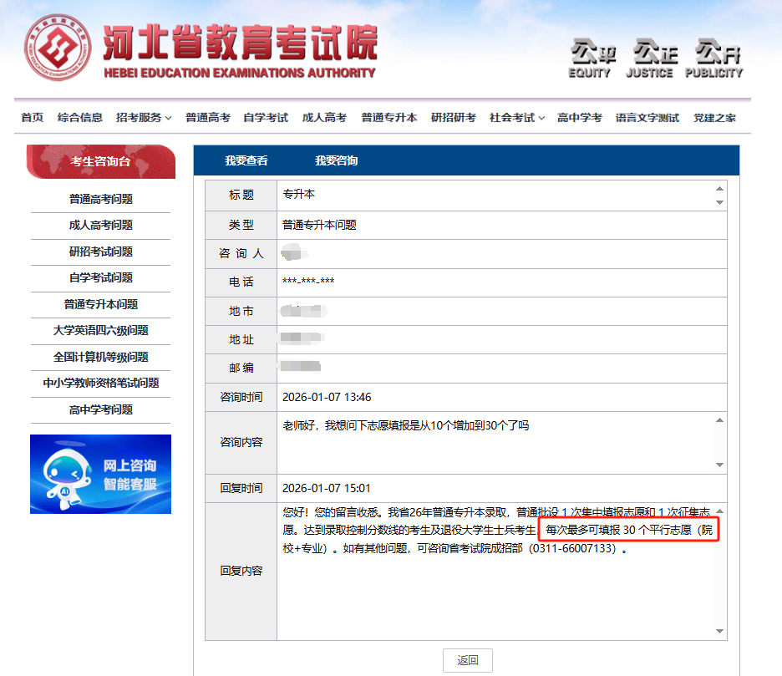Open the 大学英语四六级问题 sidebar link

[x=100, y=332]
